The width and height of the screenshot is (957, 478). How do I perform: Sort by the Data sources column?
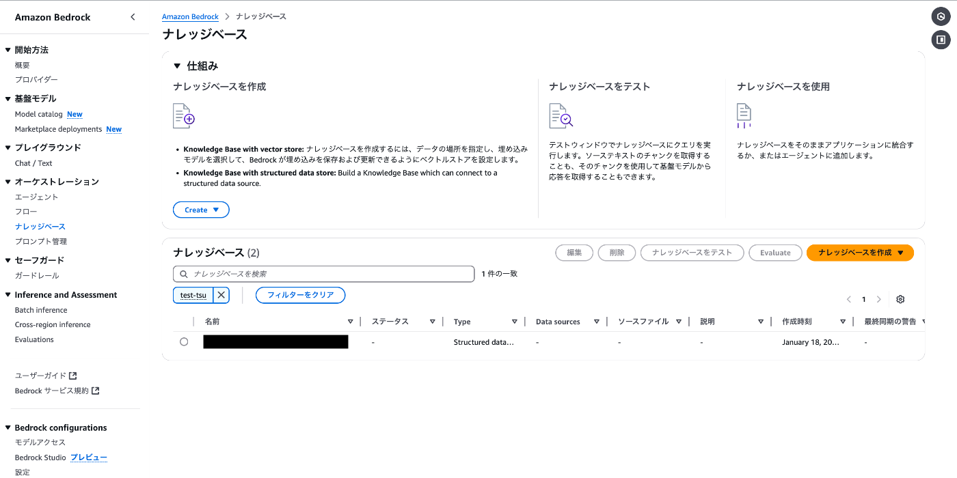(596, 322)
